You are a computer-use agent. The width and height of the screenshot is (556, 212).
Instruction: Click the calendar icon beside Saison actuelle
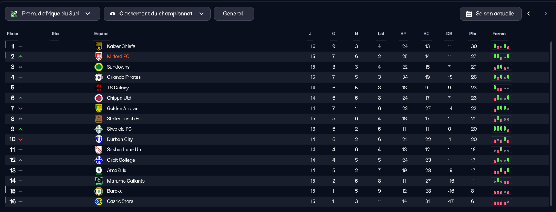(x=469, y=14)
